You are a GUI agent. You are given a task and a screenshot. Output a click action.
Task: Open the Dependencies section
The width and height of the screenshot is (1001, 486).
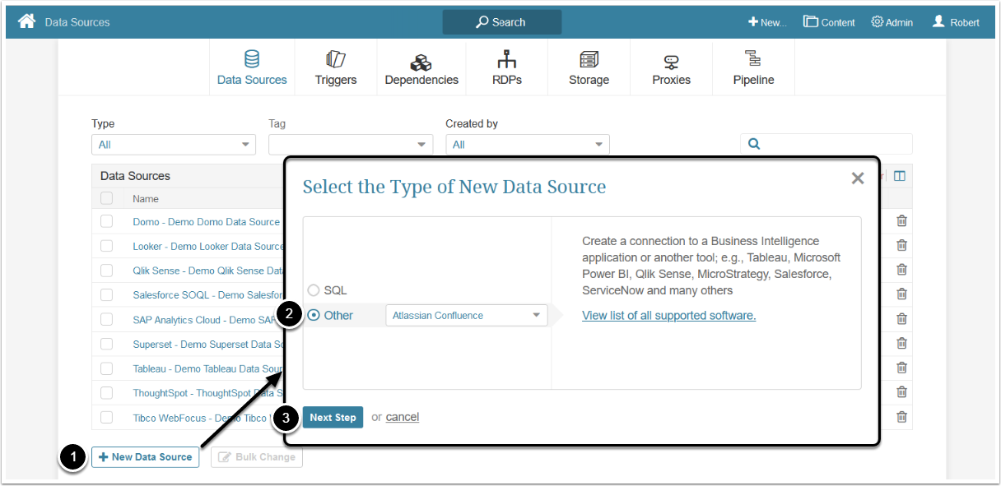click(x=421, y=67)
